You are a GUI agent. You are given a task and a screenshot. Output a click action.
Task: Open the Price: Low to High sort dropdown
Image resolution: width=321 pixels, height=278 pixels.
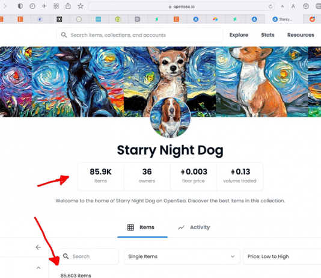(x=282, y=256)
